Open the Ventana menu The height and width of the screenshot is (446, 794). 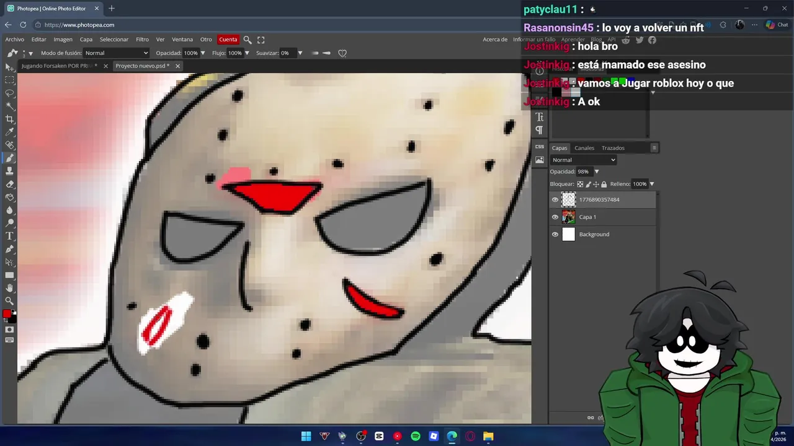click(182, 40)
